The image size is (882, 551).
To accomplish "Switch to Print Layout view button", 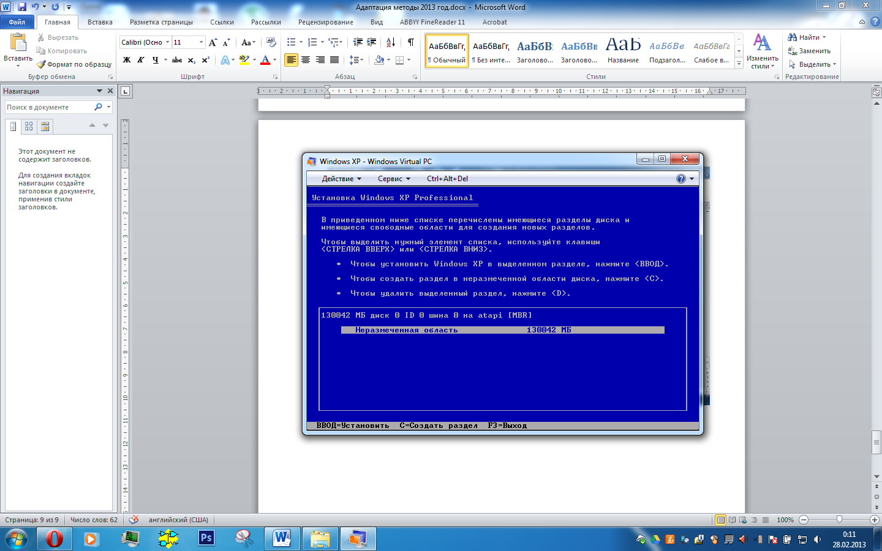I will coord(721,520).
